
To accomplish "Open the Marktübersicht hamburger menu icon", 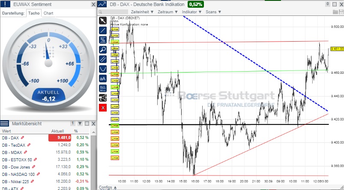I will coord(4,124).
